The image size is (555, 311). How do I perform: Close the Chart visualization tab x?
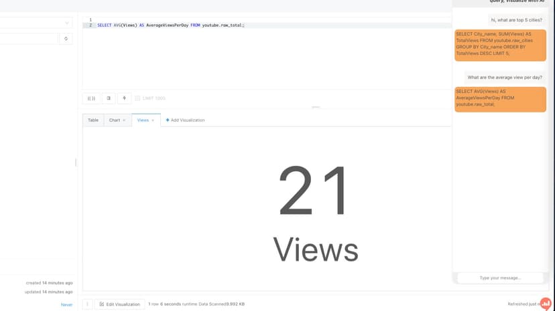coord(124,120)
